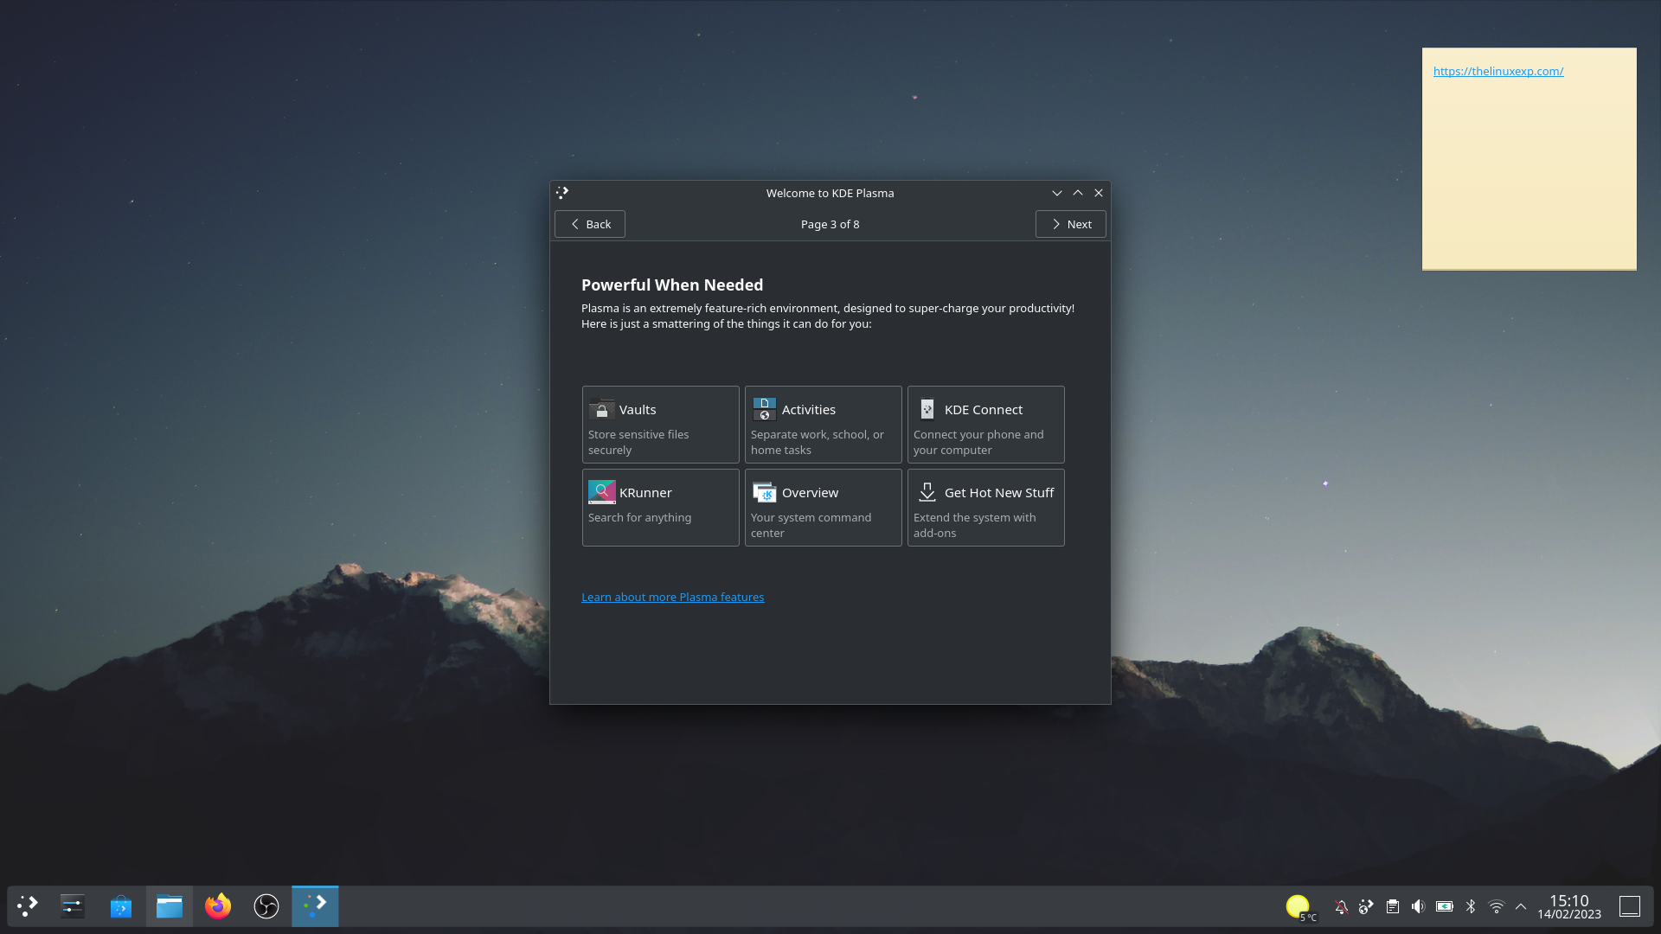1661x934 pixels.
Task: Open the clipboard tray icon
Action: pos(1392,906)
